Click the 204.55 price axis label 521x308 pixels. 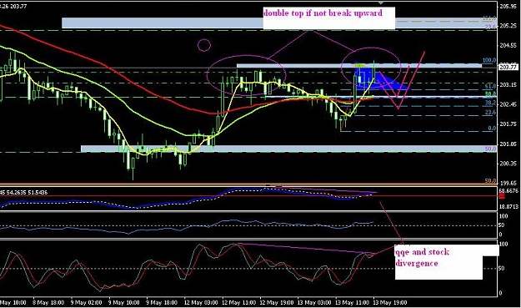click(508, 46)
